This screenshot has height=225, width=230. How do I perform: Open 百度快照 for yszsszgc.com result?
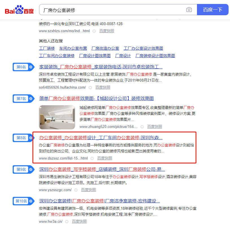[88, 190]
